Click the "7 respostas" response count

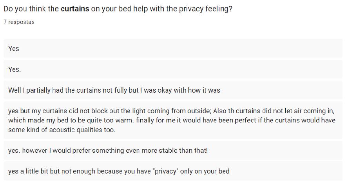(19, 22)
